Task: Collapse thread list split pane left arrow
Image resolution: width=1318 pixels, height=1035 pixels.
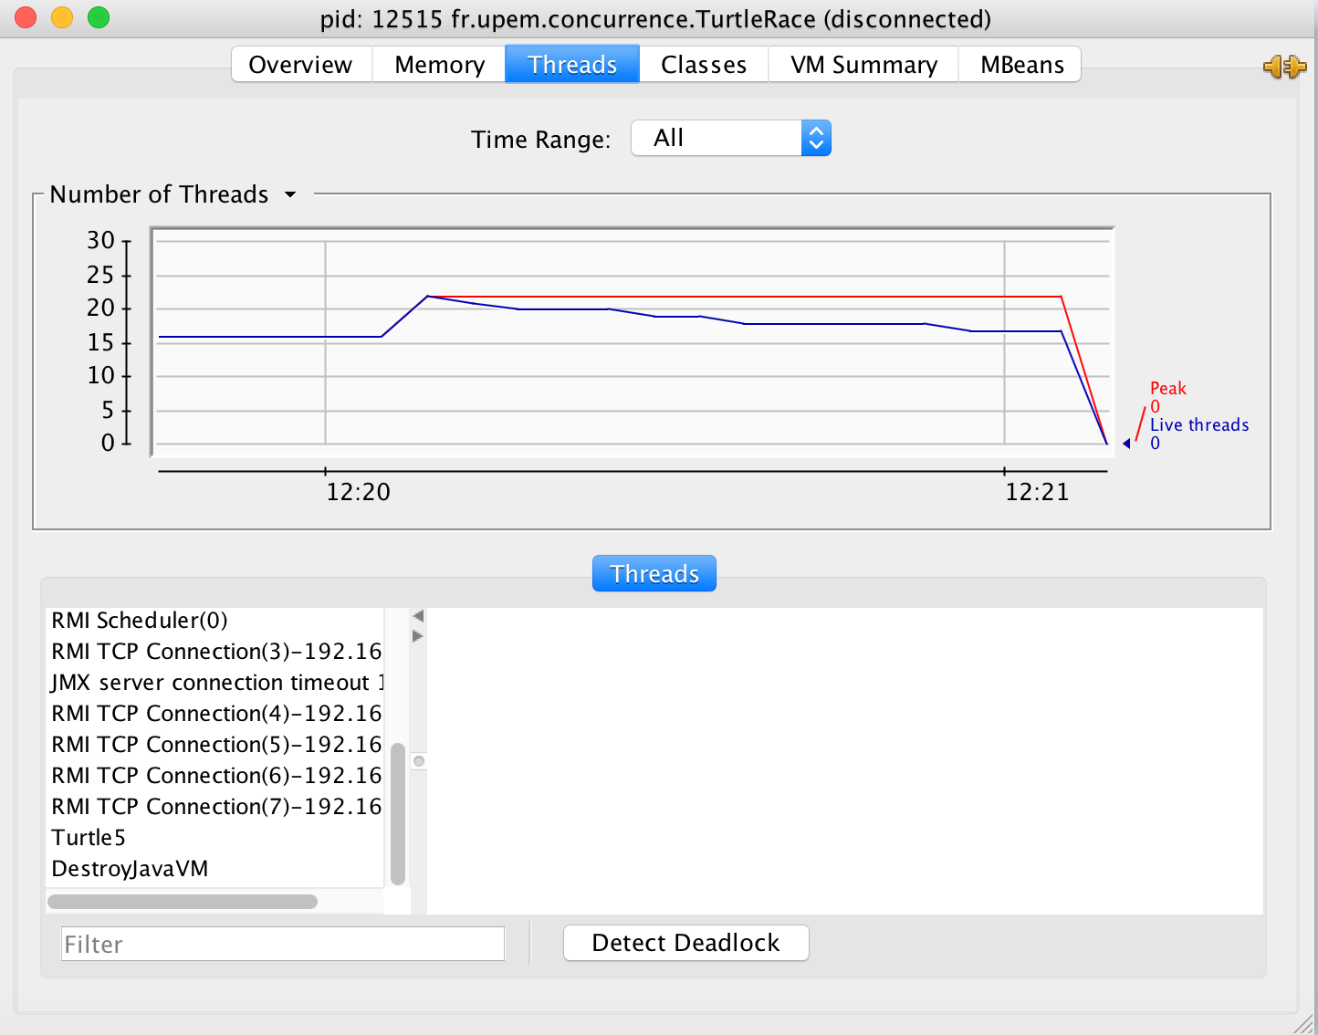Action: click(418, 616)
